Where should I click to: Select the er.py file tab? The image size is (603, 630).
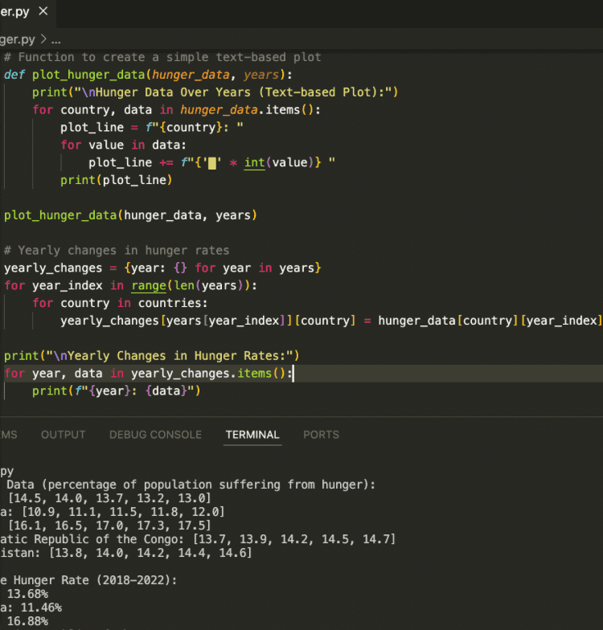click(x=14, y=12)
